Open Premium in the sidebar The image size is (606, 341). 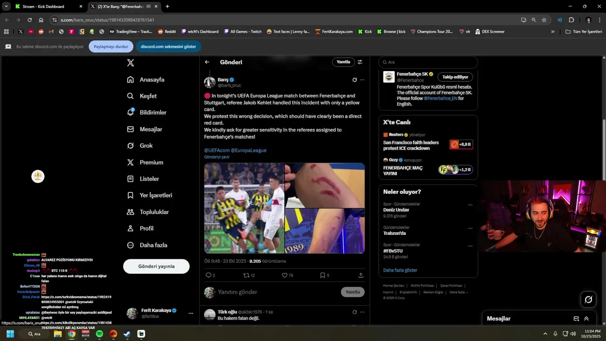145,162
